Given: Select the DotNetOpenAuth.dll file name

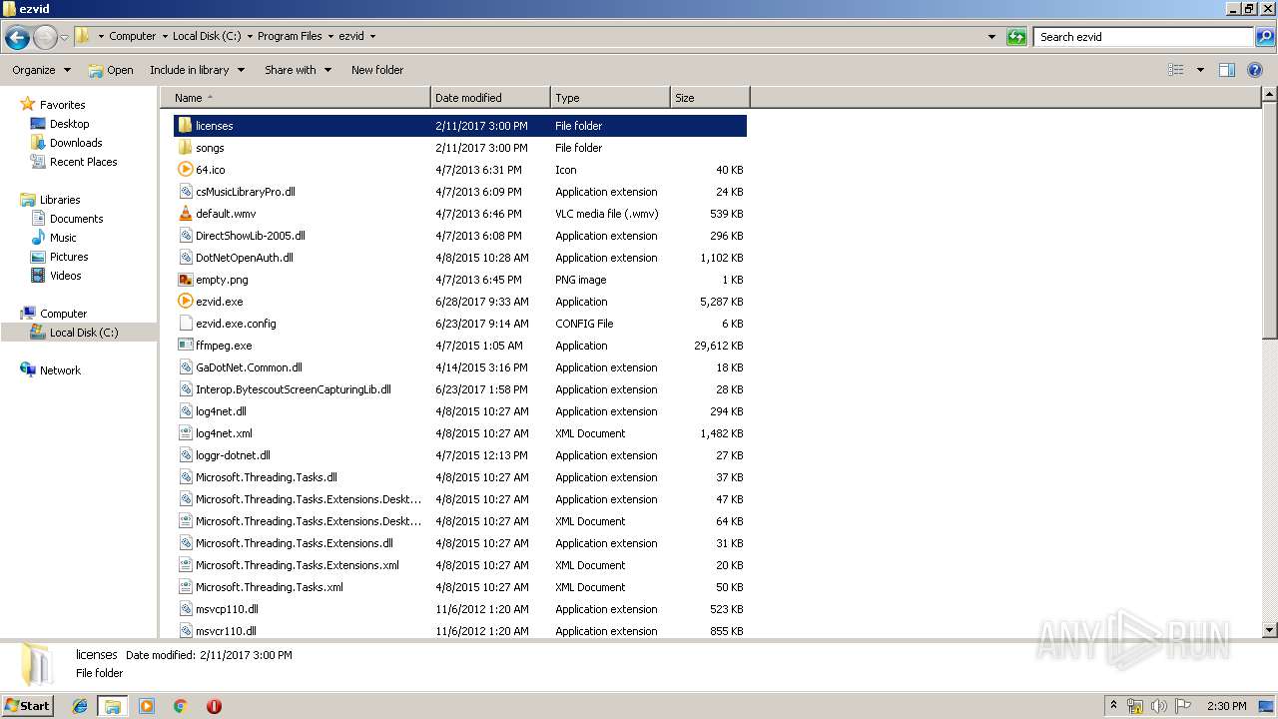Looking at the screenshot, I should coord(244,258).
